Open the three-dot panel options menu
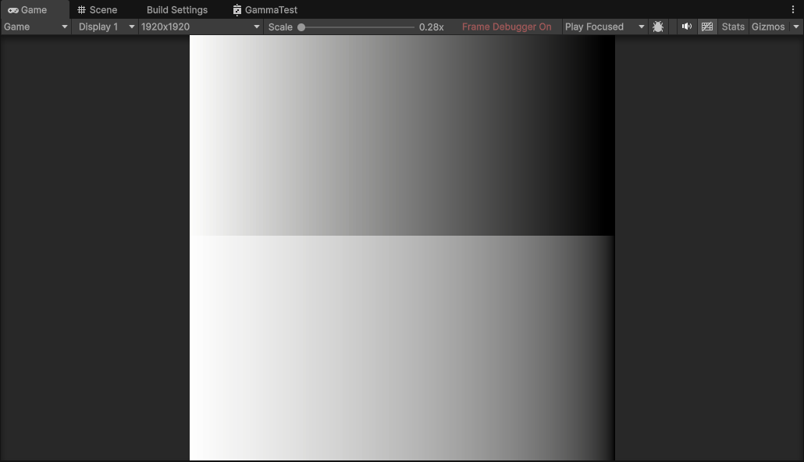The image size is (804, 462). coord(794,10)
